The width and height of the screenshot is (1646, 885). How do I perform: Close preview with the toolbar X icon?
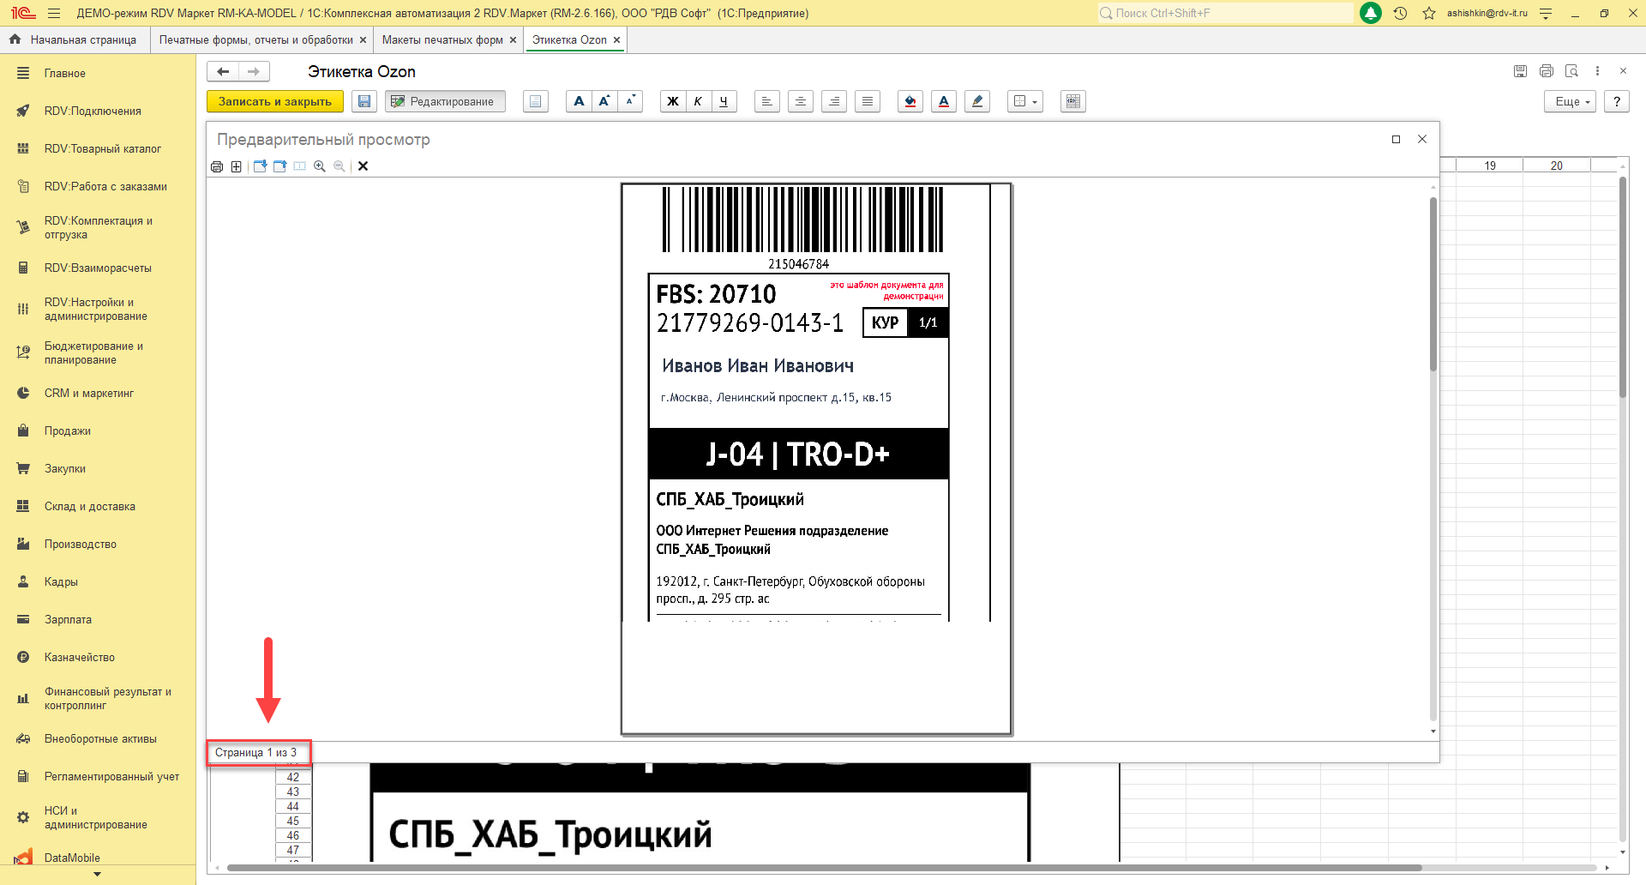click(x=363, y=166)
